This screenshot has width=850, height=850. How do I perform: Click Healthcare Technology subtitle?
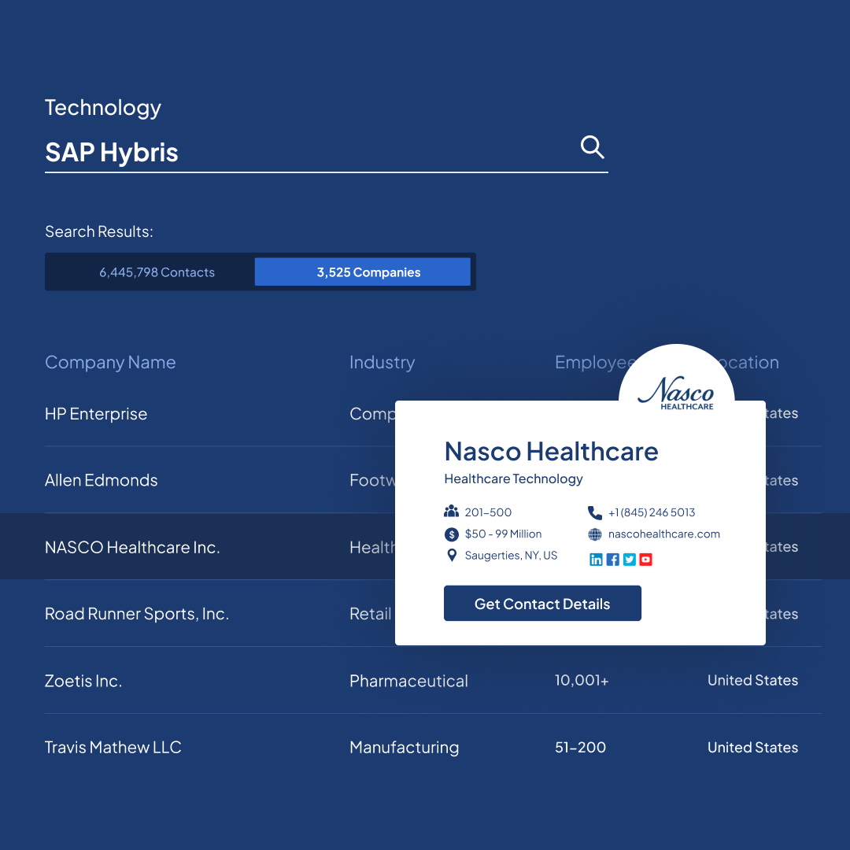click(x=513, y=479)
